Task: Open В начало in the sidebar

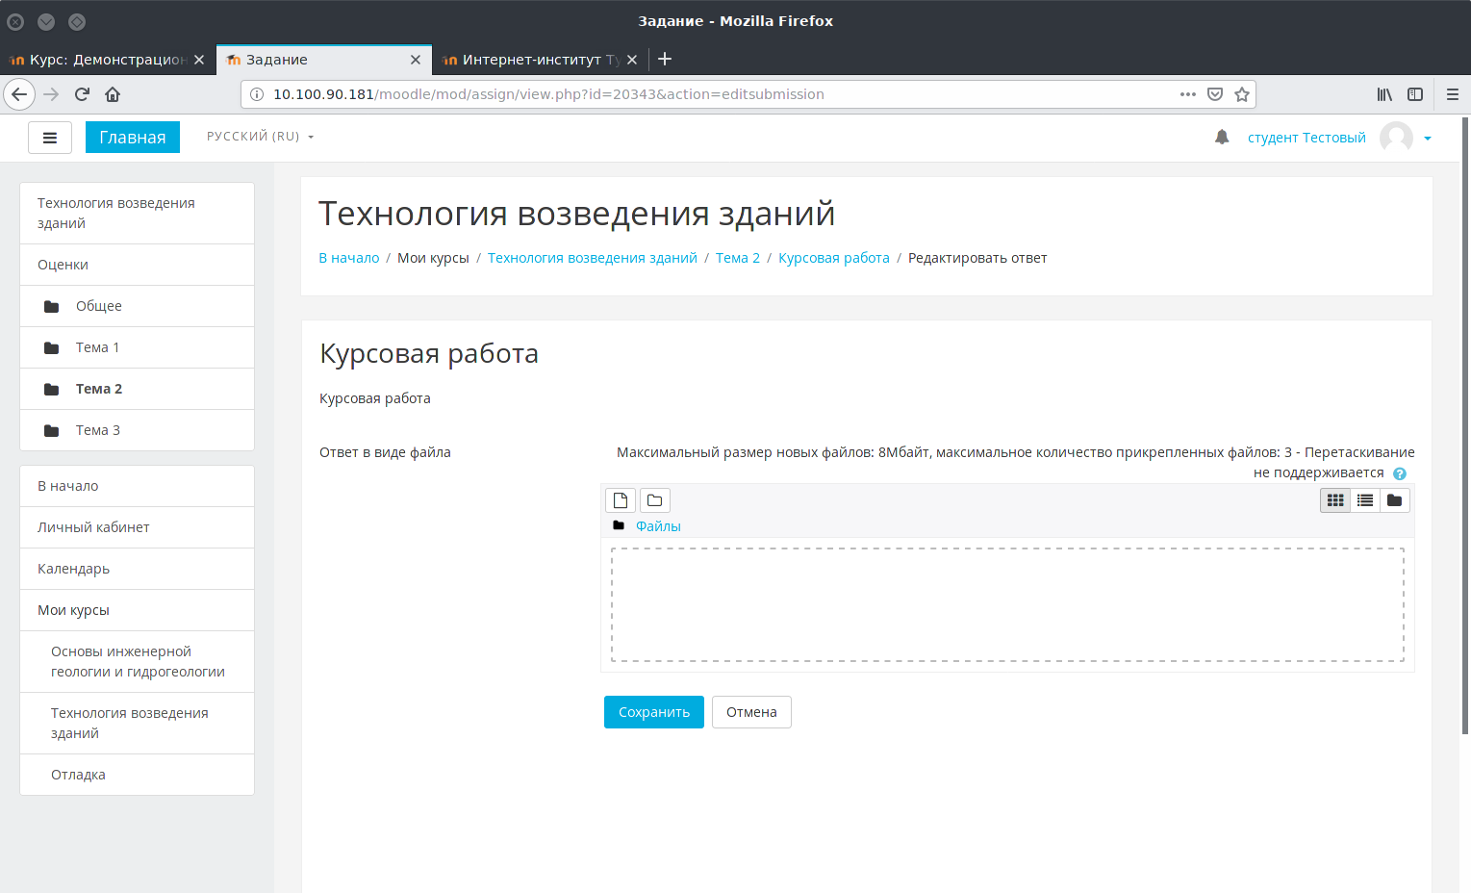Action: coord(137,486)
